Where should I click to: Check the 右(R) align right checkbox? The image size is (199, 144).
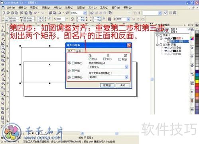[120, 59]
